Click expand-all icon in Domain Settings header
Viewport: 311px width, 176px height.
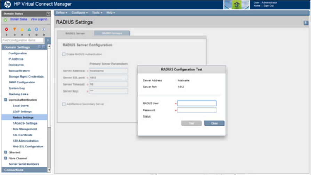point(39,47)
